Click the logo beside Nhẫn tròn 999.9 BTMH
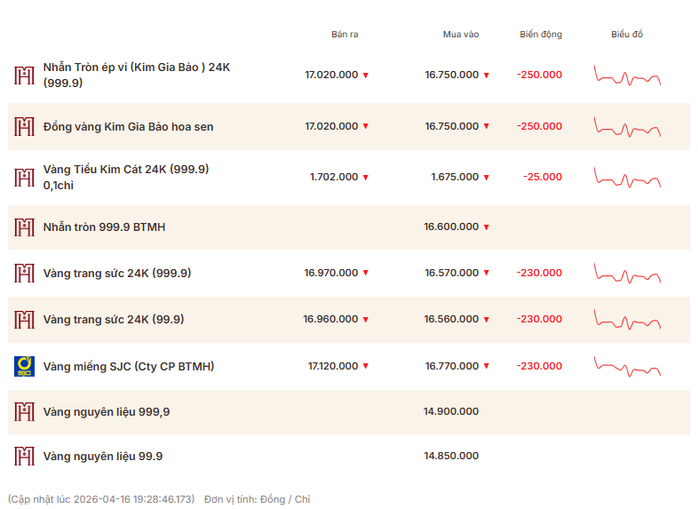 coord(24,227)
